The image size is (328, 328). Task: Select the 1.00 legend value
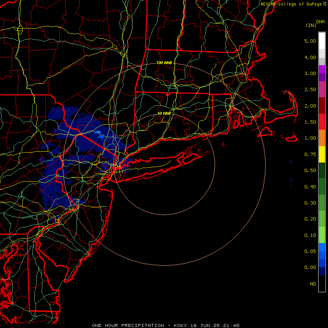(310, 138)
